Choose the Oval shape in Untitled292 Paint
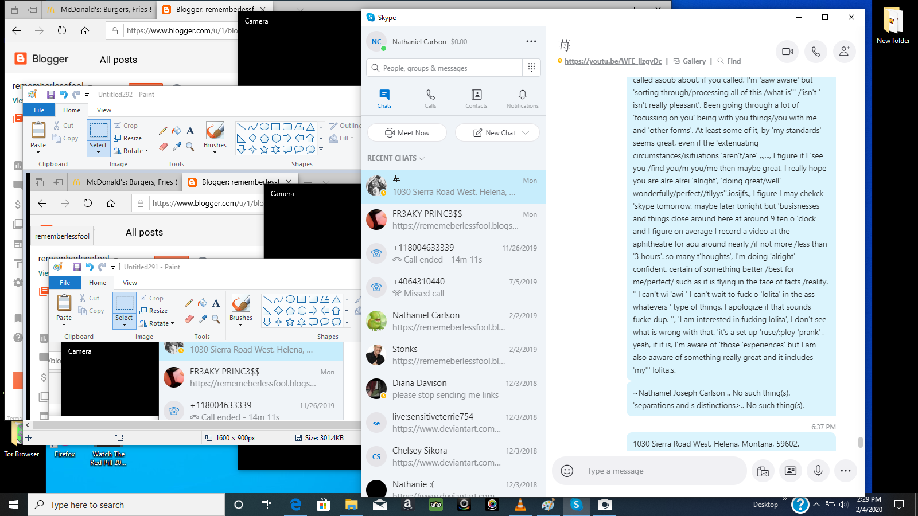 pos(264,127)
